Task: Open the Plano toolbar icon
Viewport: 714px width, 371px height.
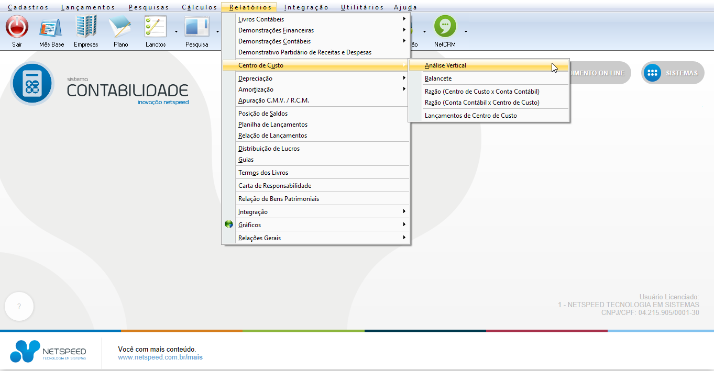Action: tap(120, 26)
